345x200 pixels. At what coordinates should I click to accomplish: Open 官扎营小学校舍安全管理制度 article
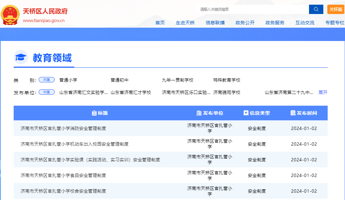(63, 191)
